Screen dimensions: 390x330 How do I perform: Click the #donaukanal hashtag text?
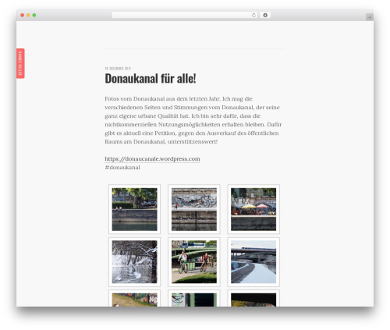[122, 167]
